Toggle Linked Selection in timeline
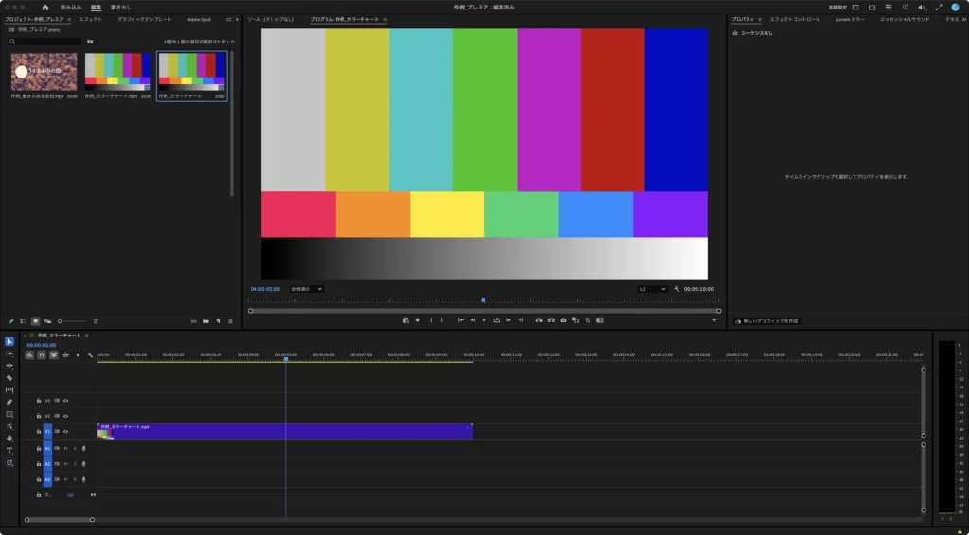The image size is (969, 535). (54, 355)
